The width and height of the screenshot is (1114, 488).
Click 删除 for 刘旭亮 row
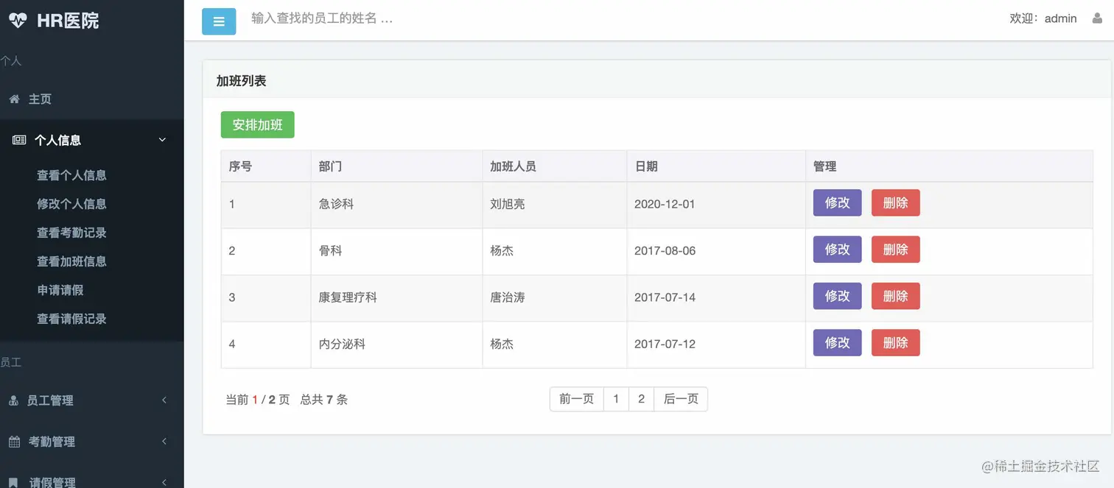click(x=896, y=203)
